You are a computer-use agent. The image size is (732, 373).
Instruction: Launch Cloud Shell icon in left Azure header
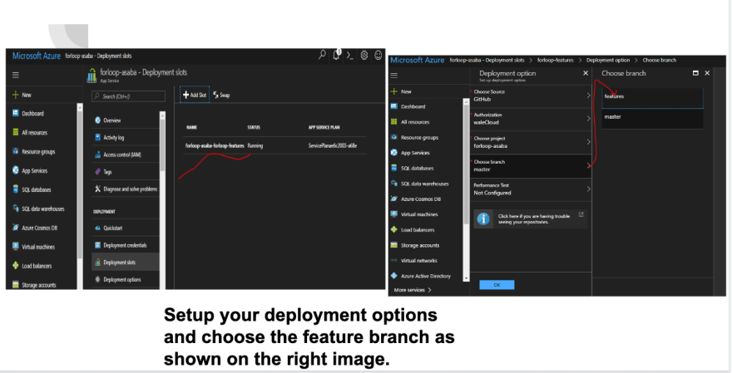pos(350,56)
